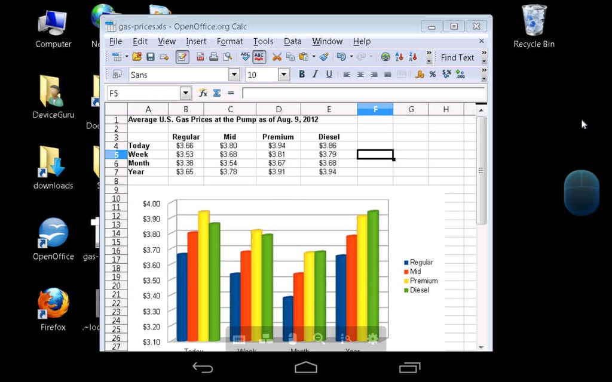Open the Hyperlink dialog icon
Image resolution: width=612 pixels, height=382 pixels.
[x=385, y=57]
